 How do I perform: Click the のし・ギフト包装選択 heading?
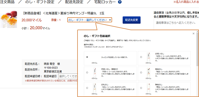pos(97,36)
